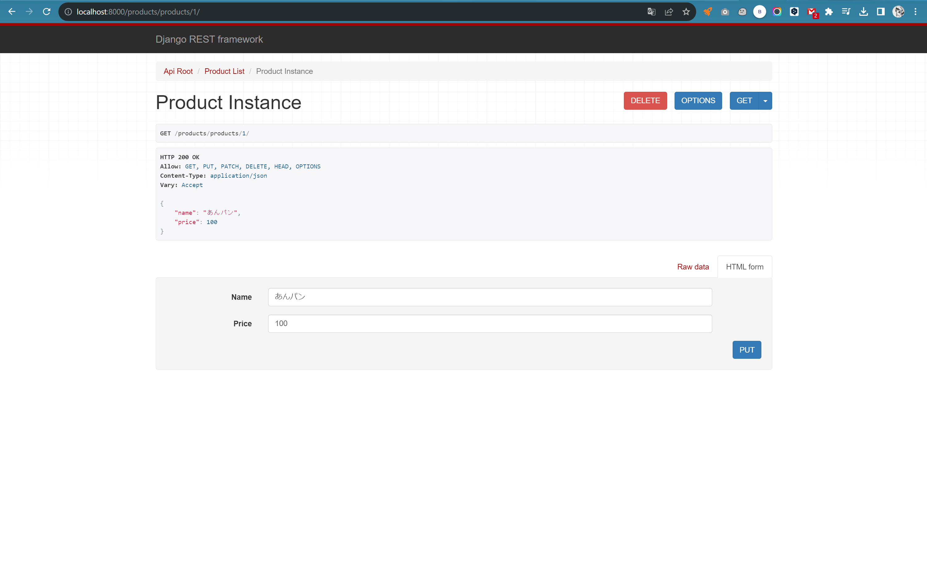
Task: Check mail via the Gmail extension icon
Action: [812, 12]
